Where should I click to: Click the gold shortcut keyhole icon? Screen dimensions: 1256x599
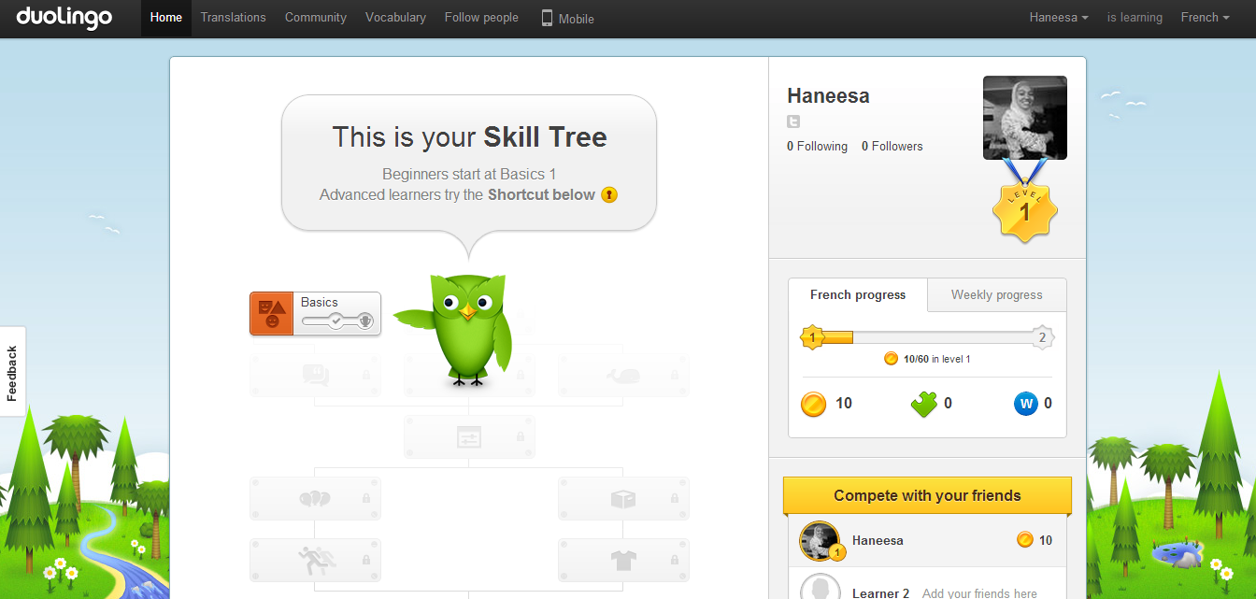point(609,195)
